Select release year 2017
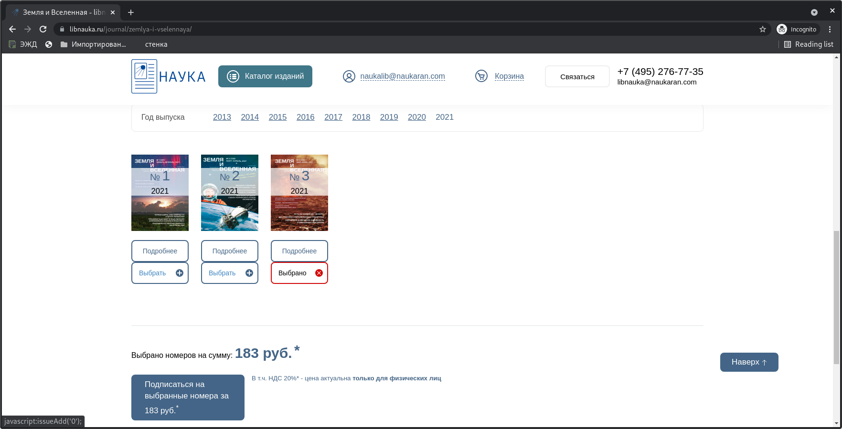Viewport: 842px width, 429px height. [333, 117]
